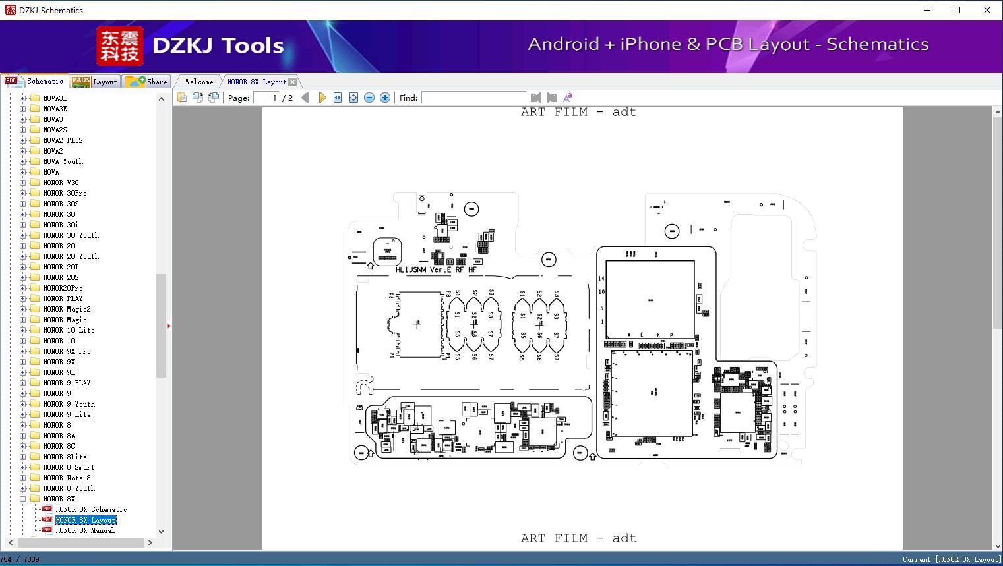
Task: Click the document viewer scroll-down arrow
Action: 998,545
